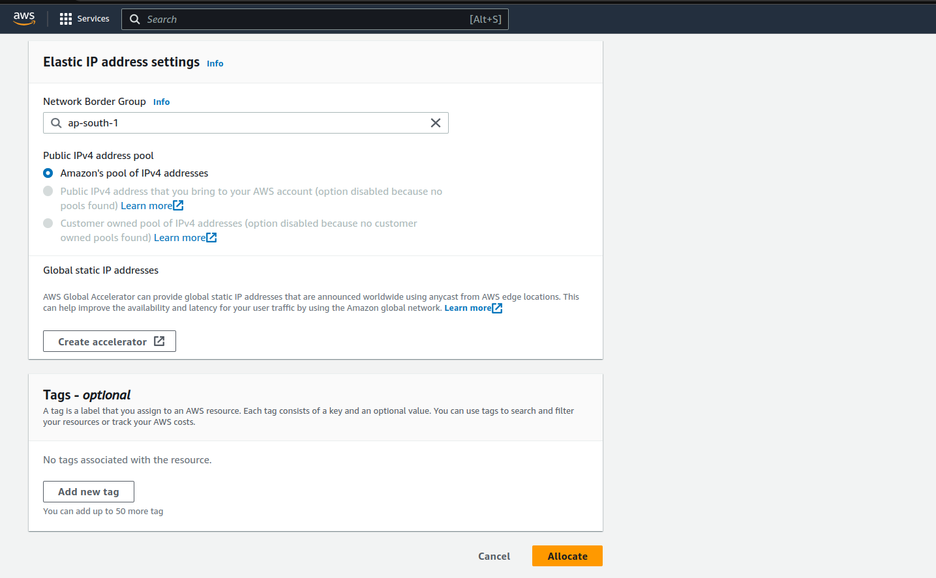This screenshot has width=936, height=578.
Task: Click external-link icon after customer owned Learn more
Action: 212,238
